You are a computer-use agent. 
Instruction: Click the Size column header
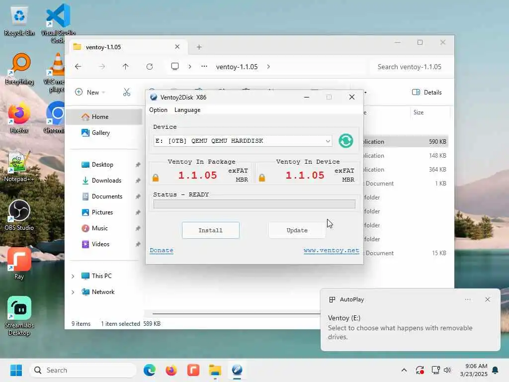point(430,112)
